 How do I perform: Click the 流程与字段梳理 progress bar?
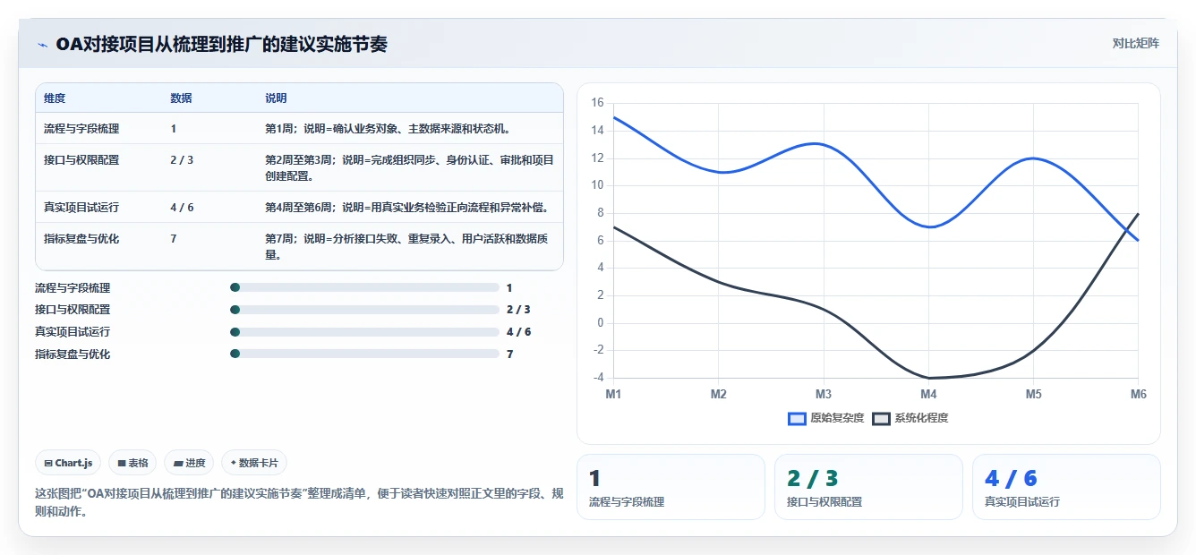(x=364, y=287)
